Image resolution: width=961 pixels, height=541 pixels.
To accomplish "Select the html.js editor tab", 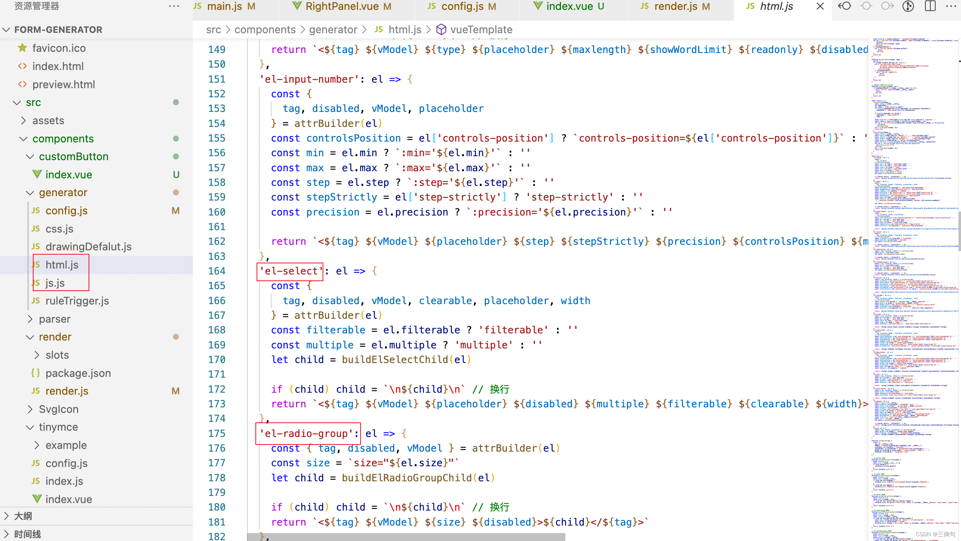I will pyautogui.click(x=776, y=6).
